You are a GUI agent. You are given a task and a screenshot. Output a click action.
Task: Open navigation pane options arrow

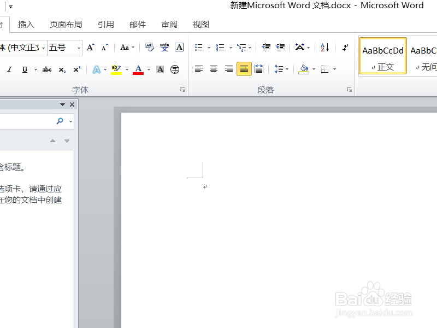[x=62, y=104]
